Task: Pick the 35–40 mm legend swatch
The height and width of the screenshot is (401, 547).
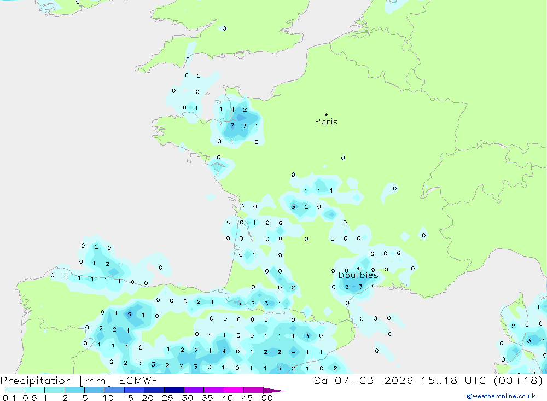Action: click(214, 390)
